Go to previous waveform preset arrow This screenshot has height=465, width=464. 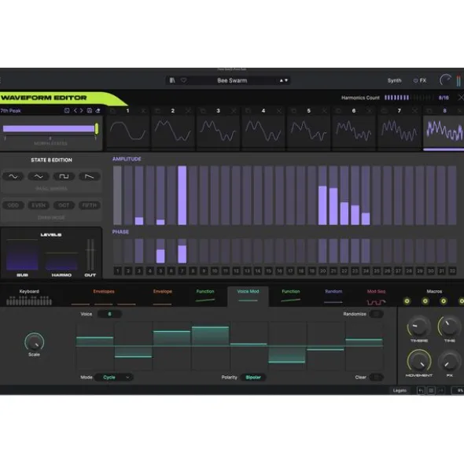pos(75,111)
